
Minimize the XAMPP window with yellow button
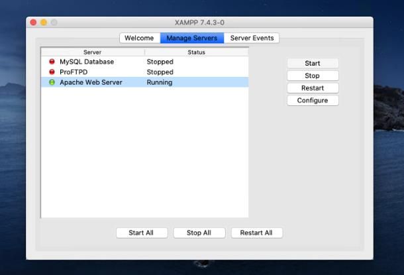click(44, 23)
